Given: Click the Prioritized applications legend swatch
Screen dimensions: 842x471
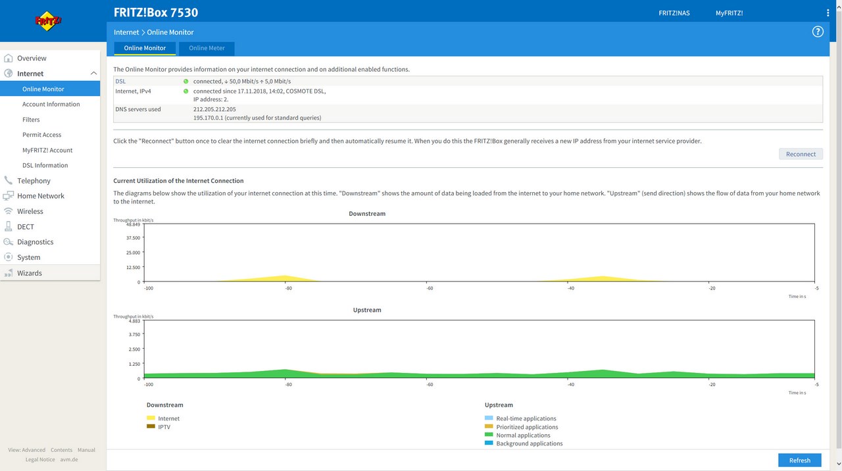Looking at the screenshot, I should (489, 426).
